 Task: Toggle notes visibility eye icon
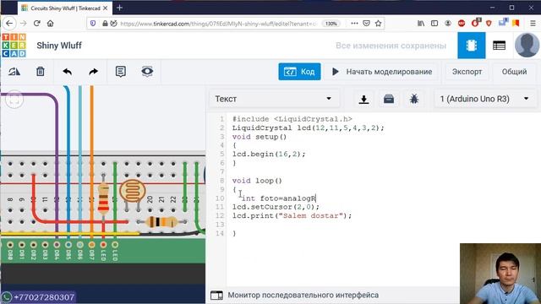(x=147, y=71)
